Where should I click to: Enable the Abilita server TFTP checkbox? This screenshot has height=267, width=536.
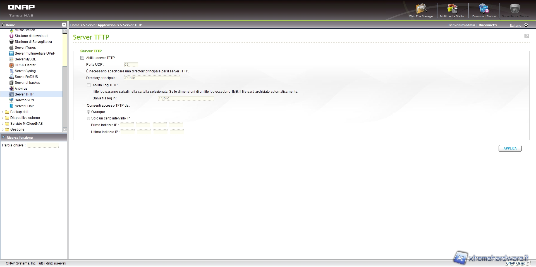tap(82, 58)
